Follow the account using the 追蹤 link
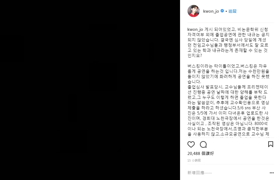The width and height of the screenshot is (276, 180). 232,11
